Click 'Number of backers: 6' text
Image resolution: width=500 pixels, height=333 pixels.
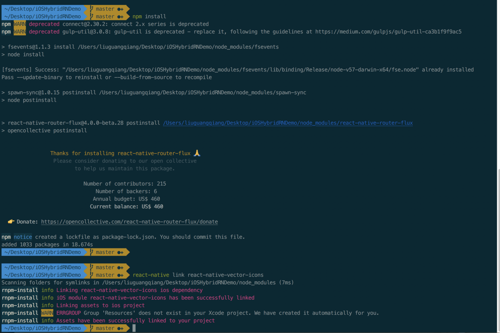click(126, 191)
